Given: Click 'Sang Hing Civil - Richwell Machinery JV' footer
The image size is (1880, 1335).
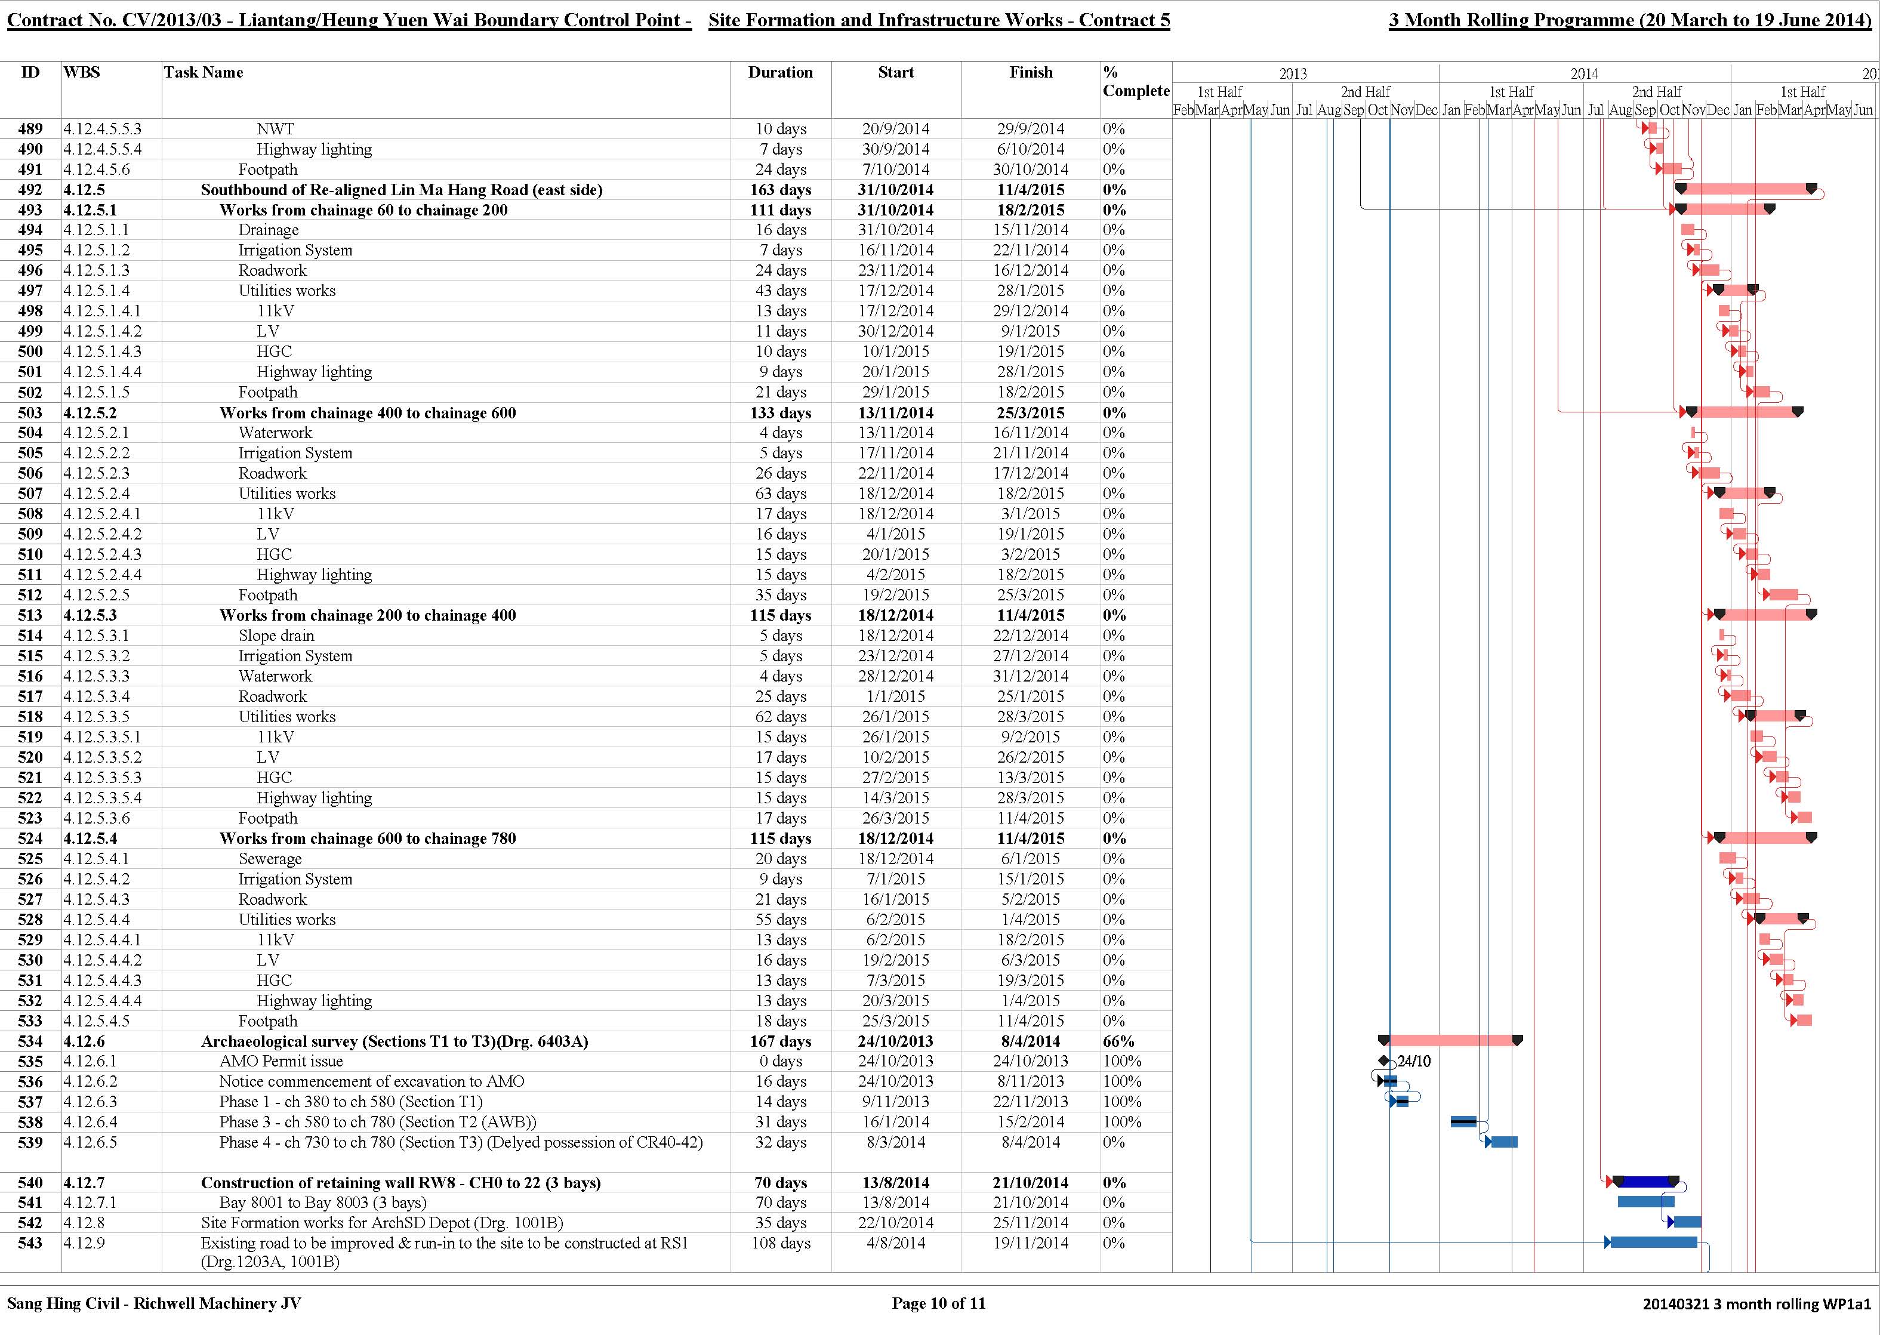Looking at the screenshot, I should [x=154, y=1303].
